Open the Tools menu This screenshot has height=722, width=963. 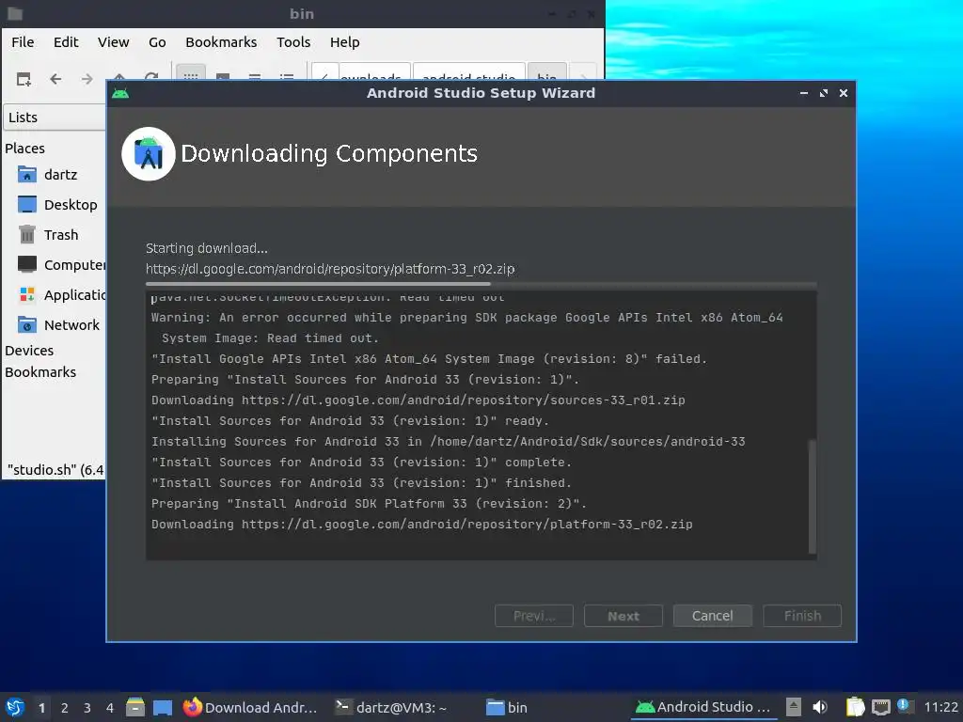point(293,42)
